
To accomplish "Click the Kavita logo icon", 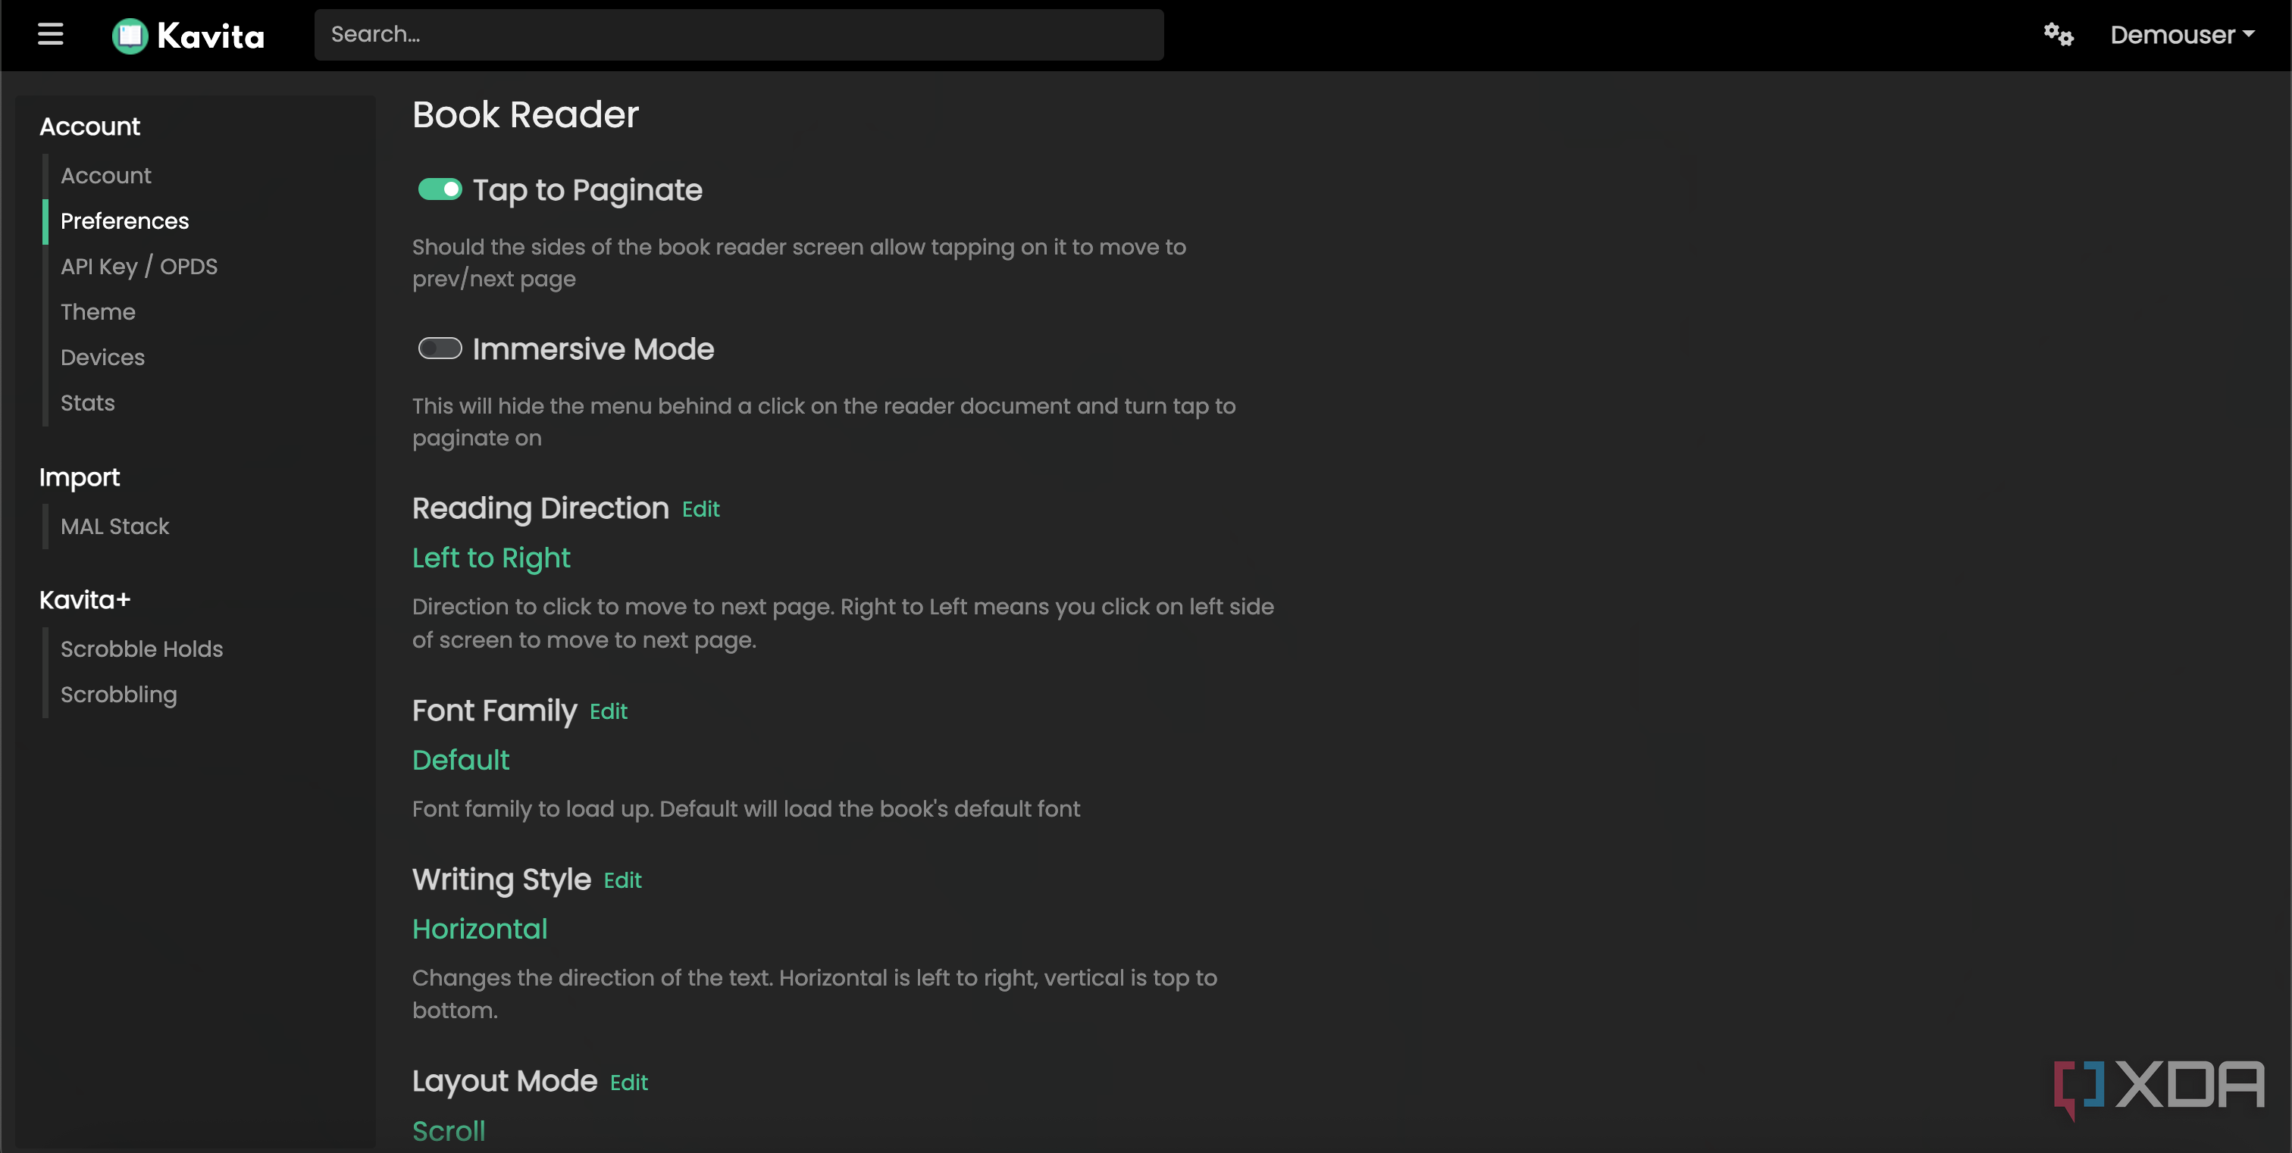I will point(130,36).
